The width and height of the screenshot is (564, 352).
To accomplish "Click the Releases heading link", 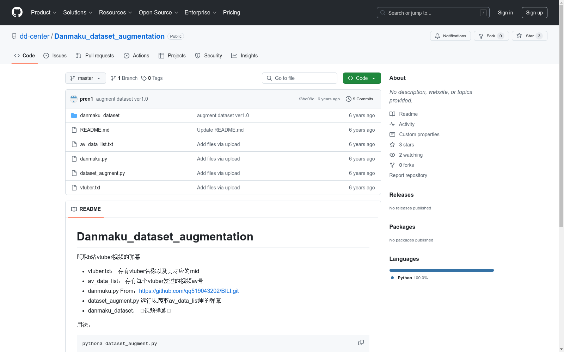I will pyautogui.click(x=401, y=195).
